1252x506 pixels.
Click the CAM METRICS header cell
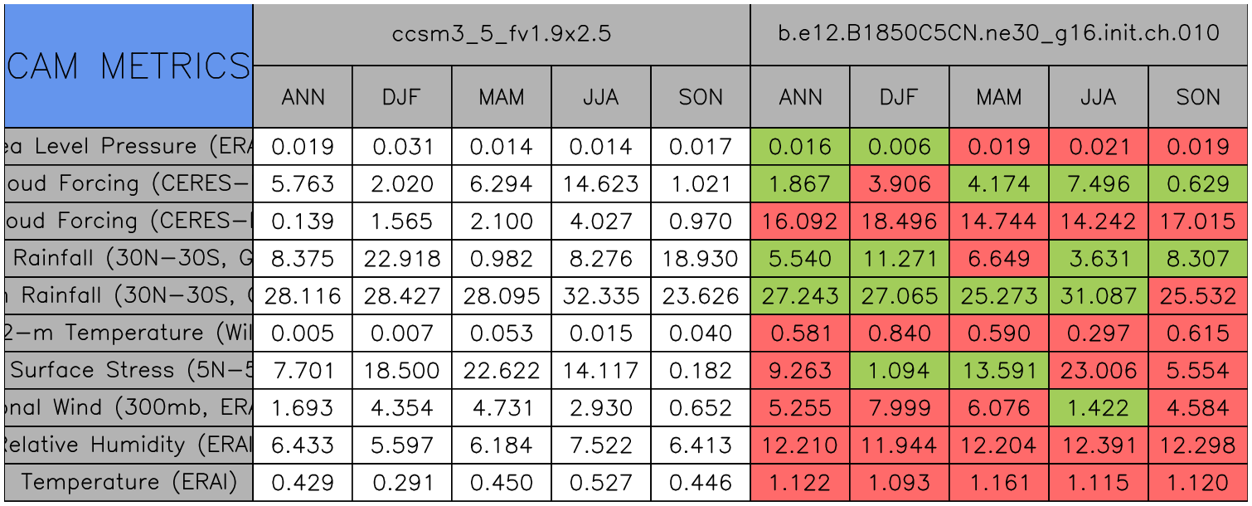pyautogui.click(x=129, y=66)
